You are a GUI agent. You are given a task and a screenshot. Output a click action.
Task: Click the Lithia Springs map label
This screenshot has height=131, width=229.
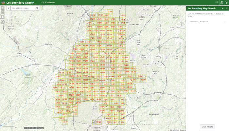point(19,55)
